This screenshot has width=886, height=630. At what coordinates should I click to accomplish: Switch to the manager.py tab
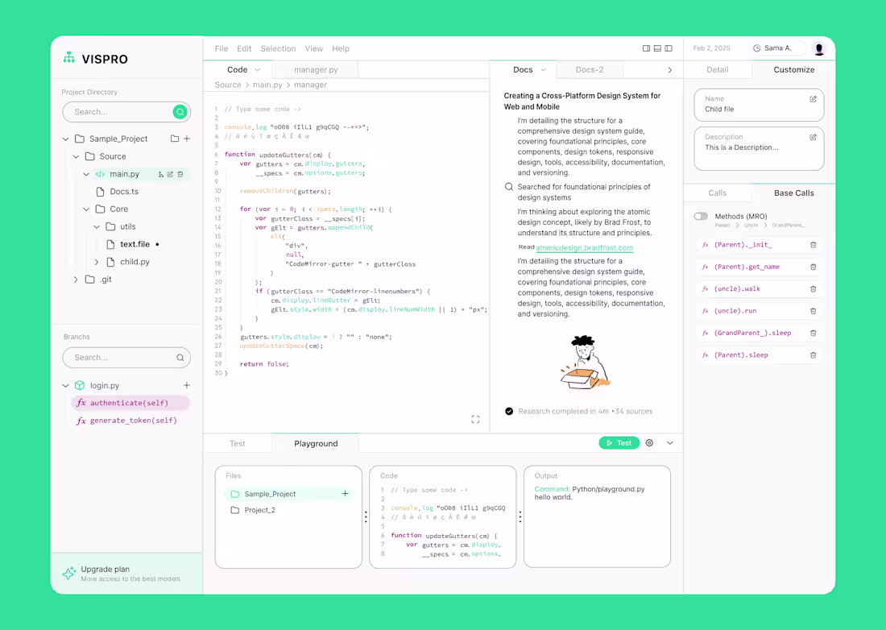tap(315, 69)
